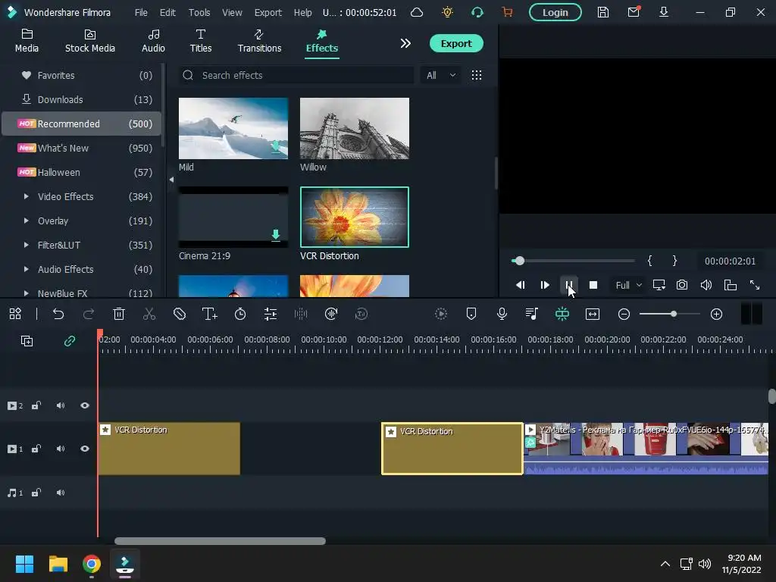Undo the last edit
The image size is (776, 582).
pyautogui.click(x=58, y=314)
